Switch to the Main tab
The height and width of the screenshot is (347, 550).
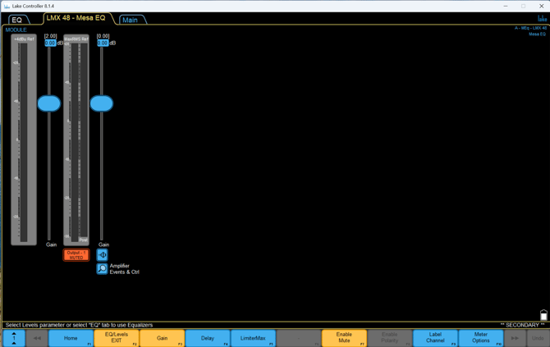(130, 20)
